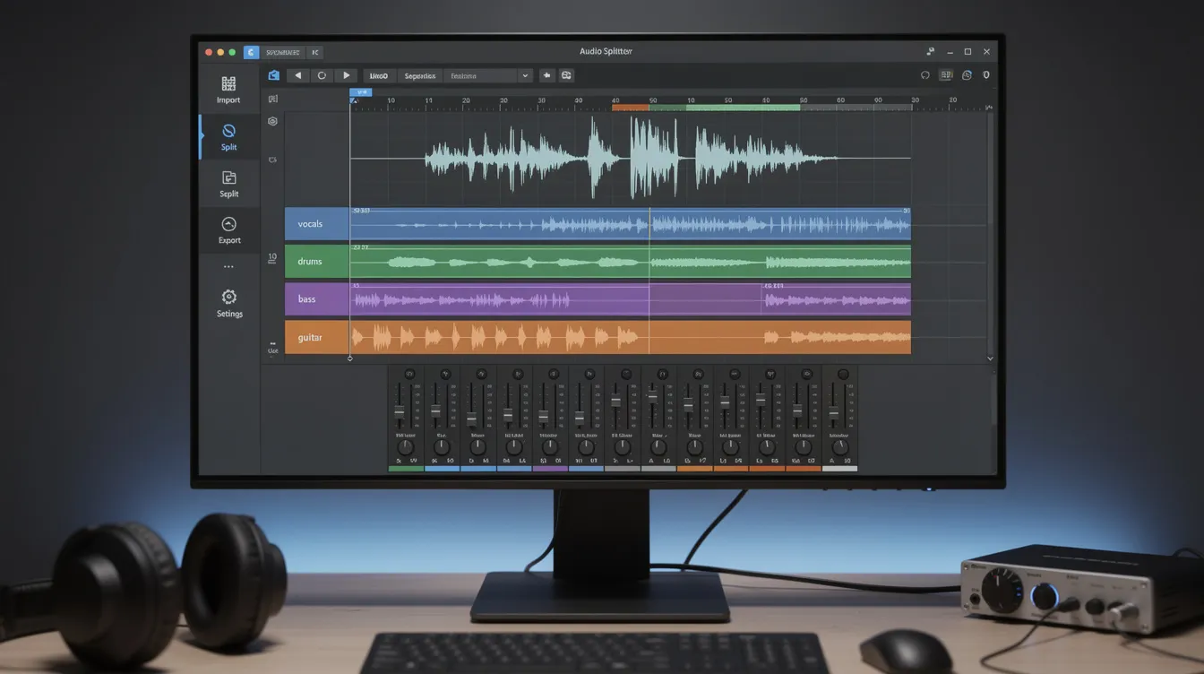Click the gear icon beside the timeline
The height and width of the screenshot is (674, 1204).
click(272, 121)
